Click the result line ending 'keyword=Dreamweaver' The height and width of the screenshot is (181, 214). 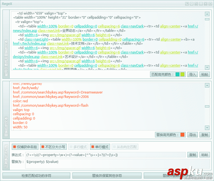(58, 92)
